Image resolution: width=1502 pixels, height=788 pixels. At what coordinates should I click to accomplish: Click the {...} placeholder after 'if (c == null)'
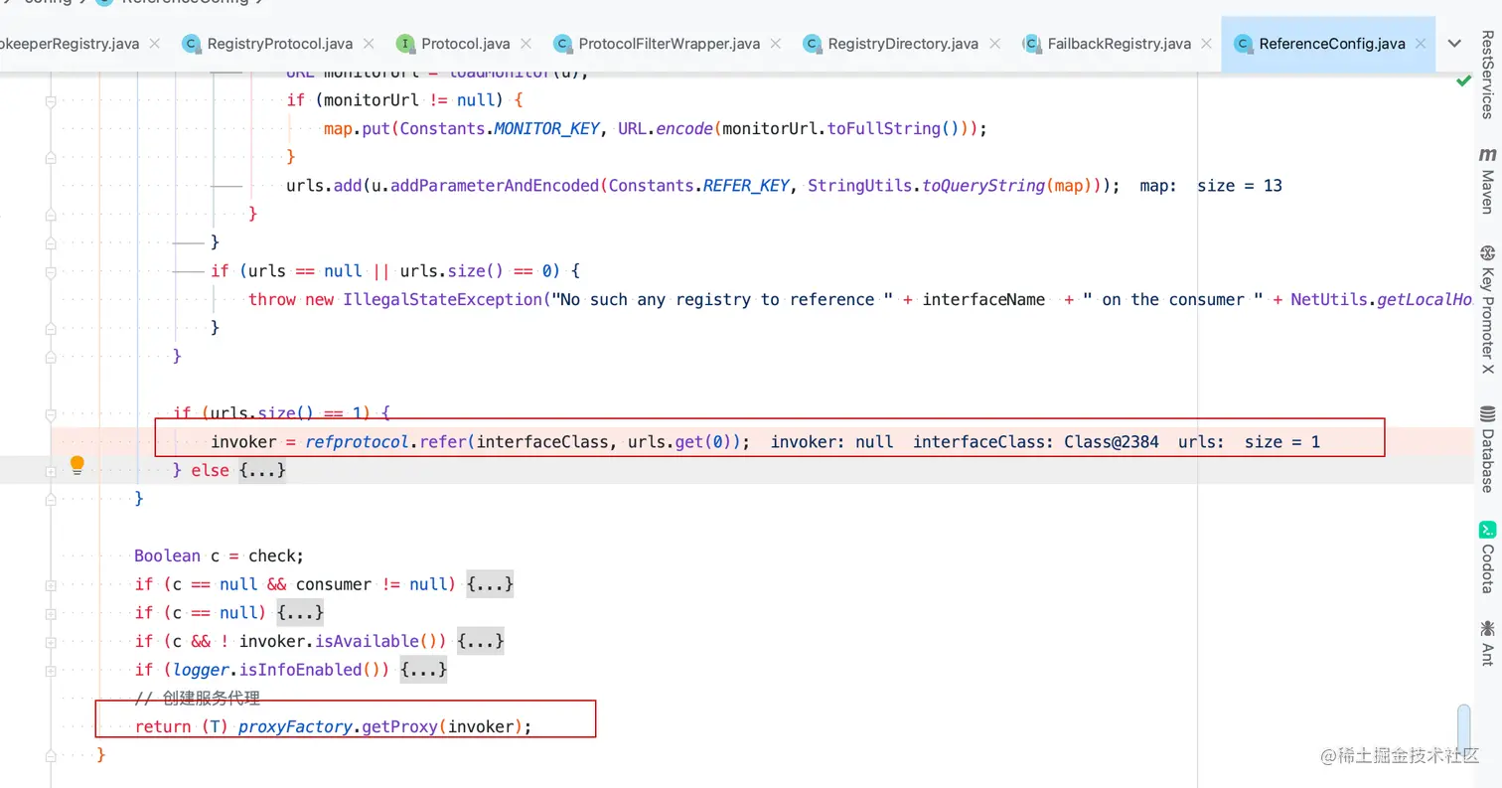(x=300, y=613)
